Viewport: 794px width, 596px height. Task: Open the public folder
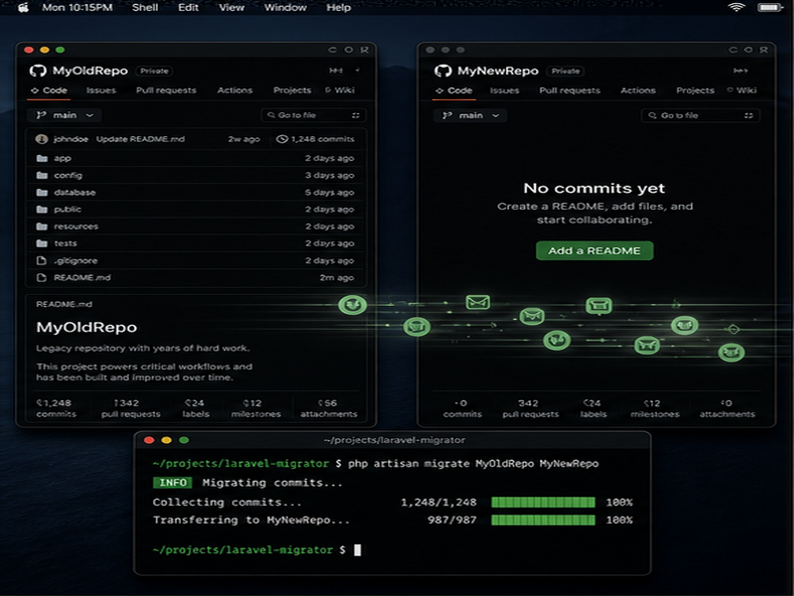coord(67,210)
